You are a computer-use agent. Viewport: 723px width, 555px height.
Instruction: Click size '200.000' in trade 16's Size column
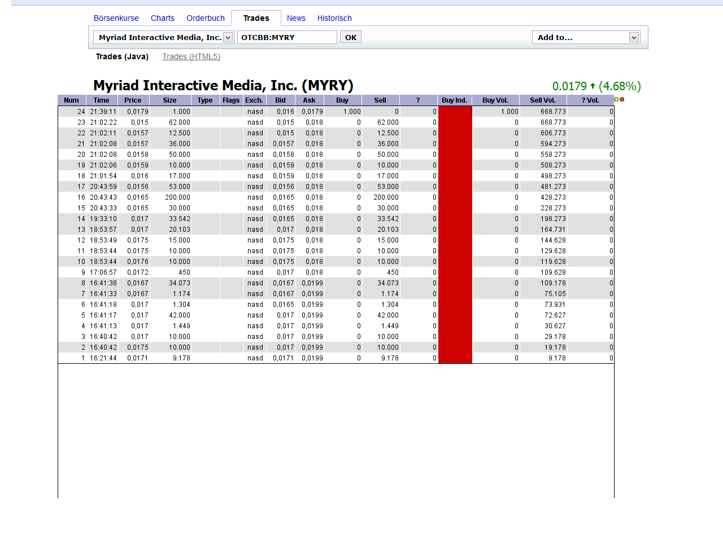coord(178,197)
